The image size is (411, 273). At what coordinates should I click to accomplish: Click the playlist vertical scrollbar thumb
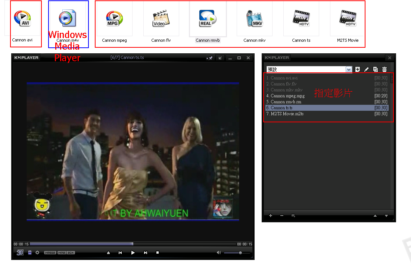pyautogui.click(x=392, y=78)
